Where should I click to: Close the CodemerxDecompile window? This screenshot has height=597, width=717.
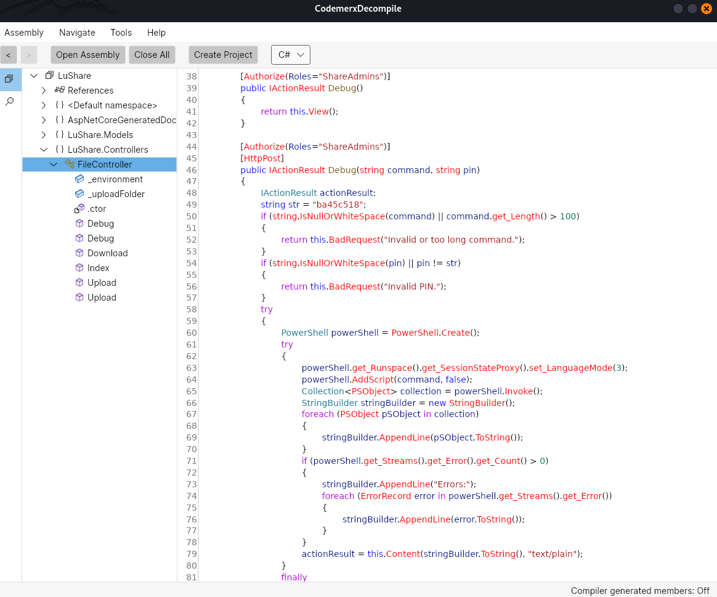coord(707,9)
